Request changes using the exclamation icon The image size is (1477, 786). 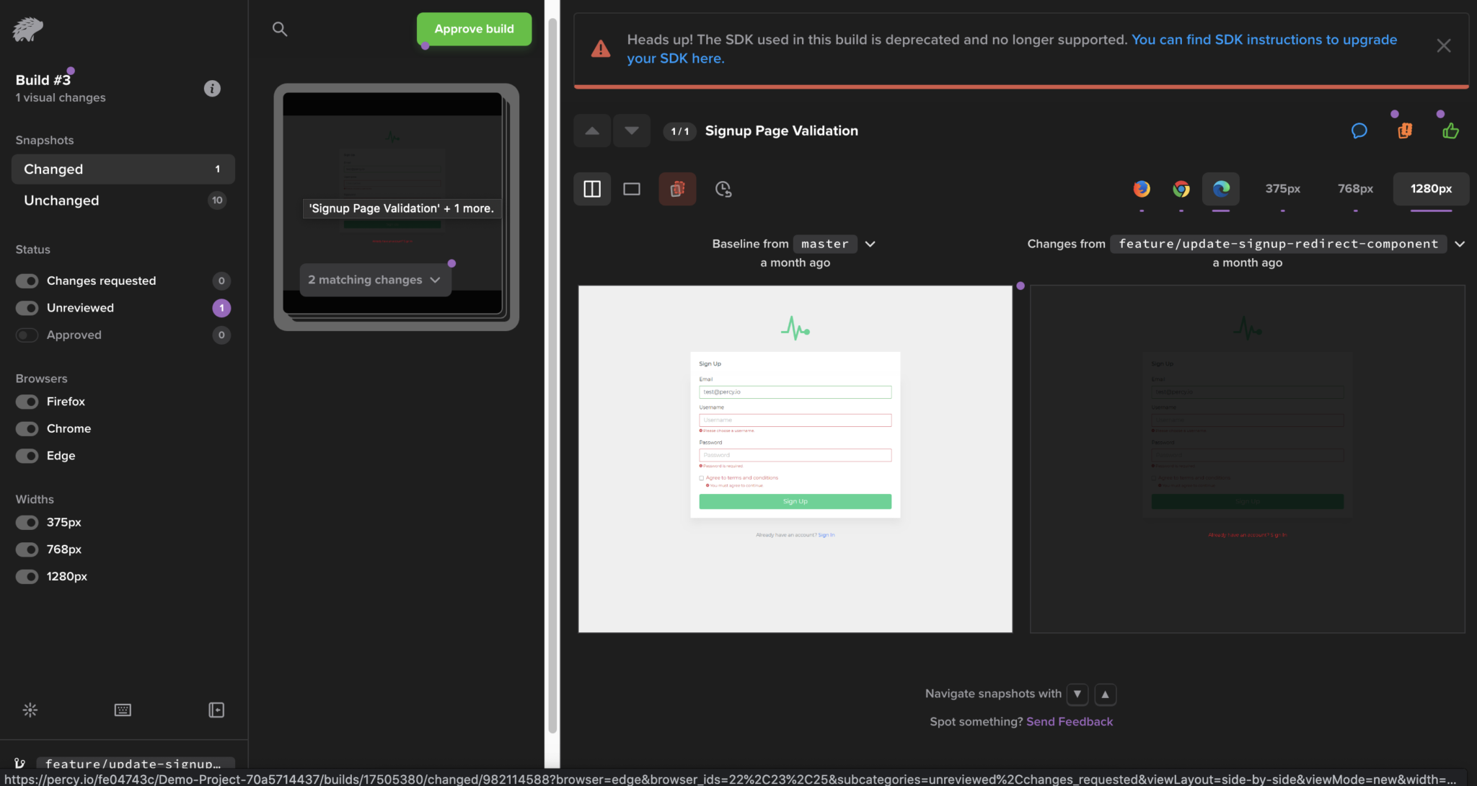pyautogui.click(x=1404, y=131)
